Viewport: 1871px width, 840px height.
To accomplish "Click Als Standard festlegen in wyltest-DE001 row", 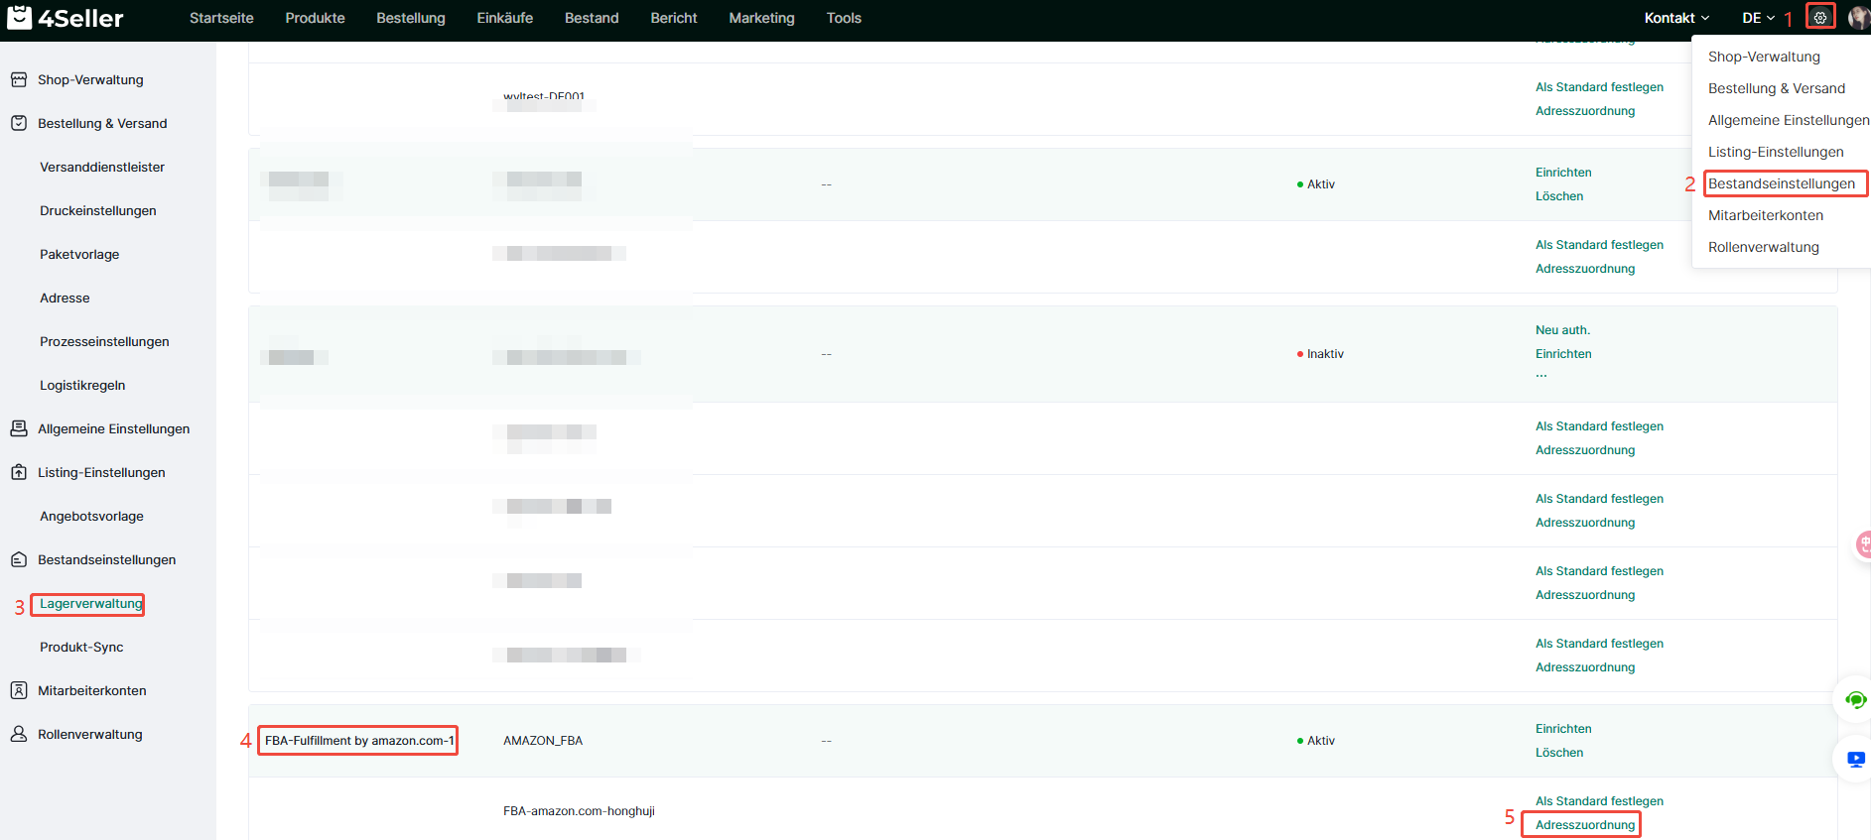I will pos(1599,87).
